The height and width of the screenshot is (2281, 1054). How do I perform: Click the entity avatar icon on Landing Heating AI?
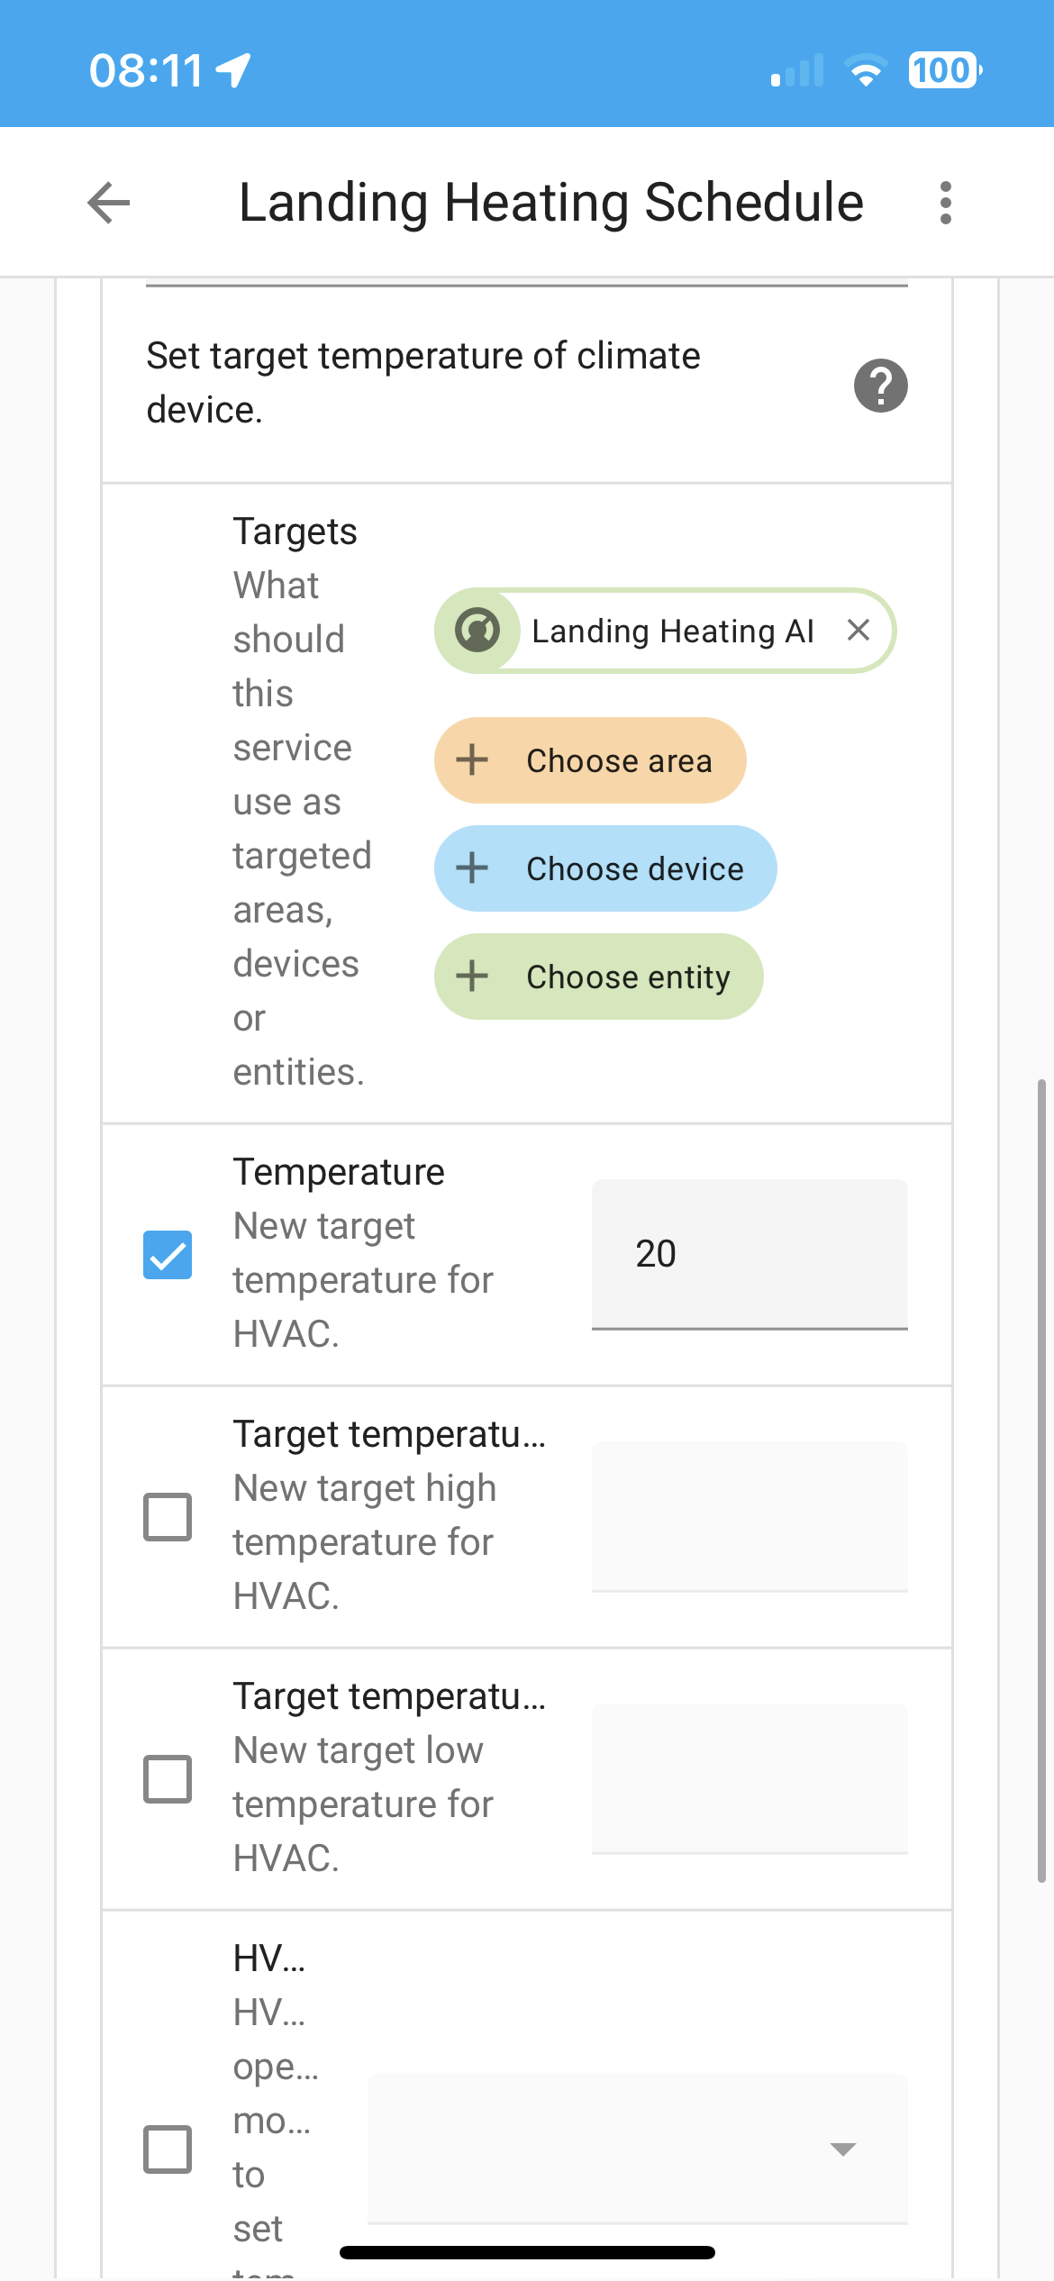(x=477, y=631)
